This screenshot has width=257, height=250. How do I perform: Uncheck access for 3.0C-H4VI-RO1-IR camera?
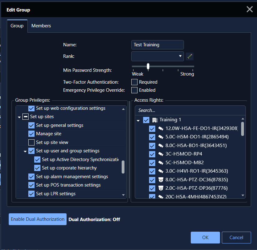tap(152, 171)
